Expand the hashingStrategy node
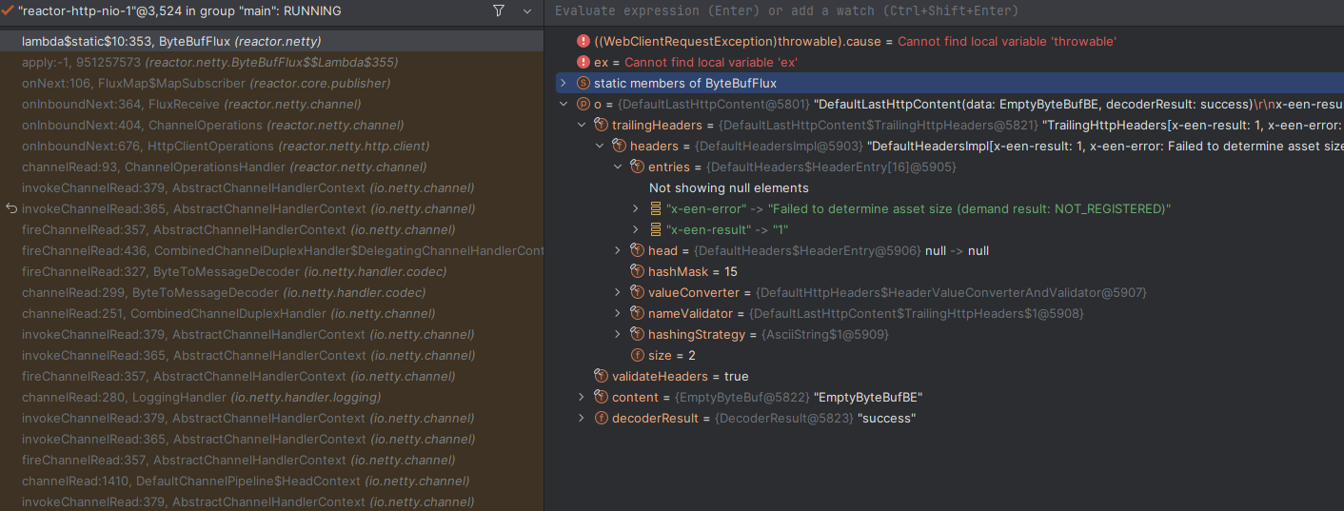This screenshot has height=511, width=1344. click(x=618, y=335)
